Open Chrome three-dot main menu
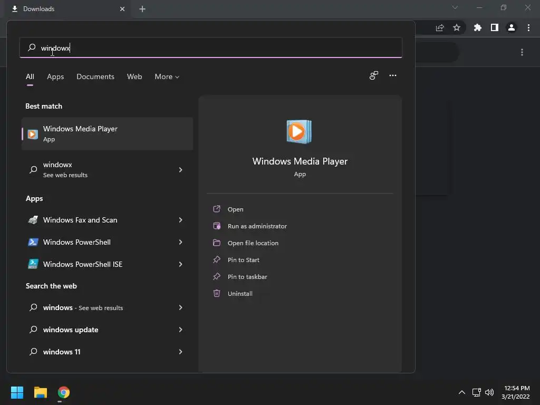The height and width of the screenshot is (405, 540). (x=528, y=27)
